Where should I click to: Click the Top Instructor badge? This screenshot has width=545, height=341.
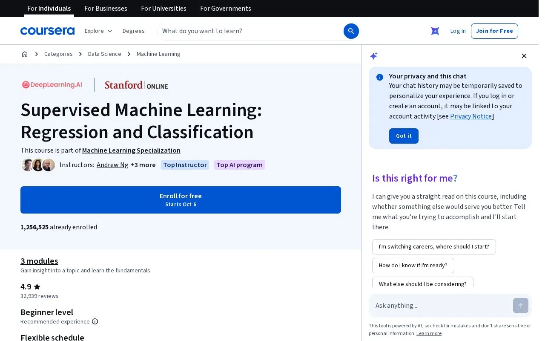(x=185, y=165)
